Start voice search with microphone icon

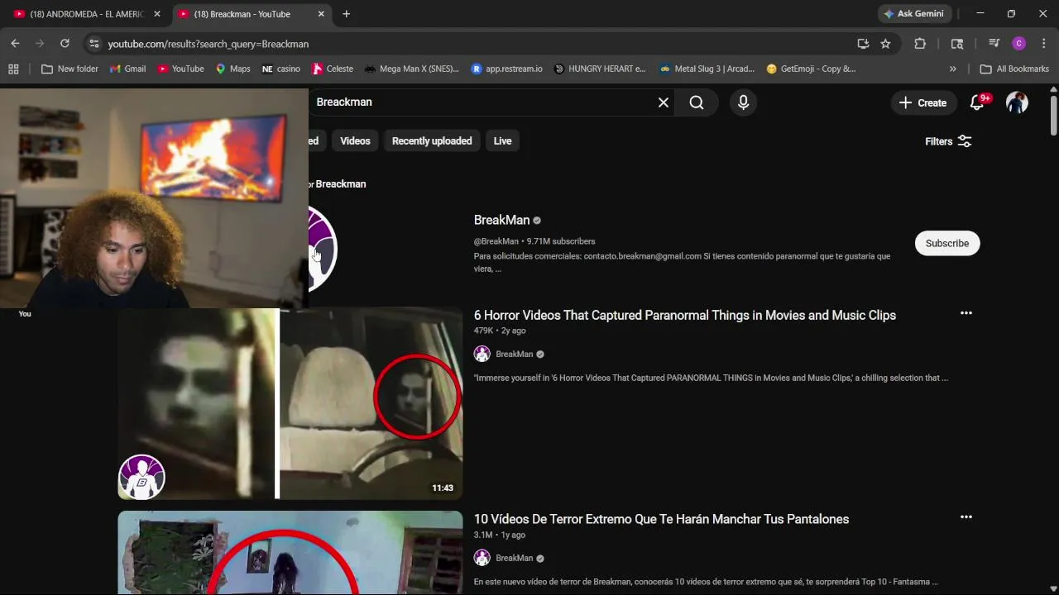click(x=743, y=102)
